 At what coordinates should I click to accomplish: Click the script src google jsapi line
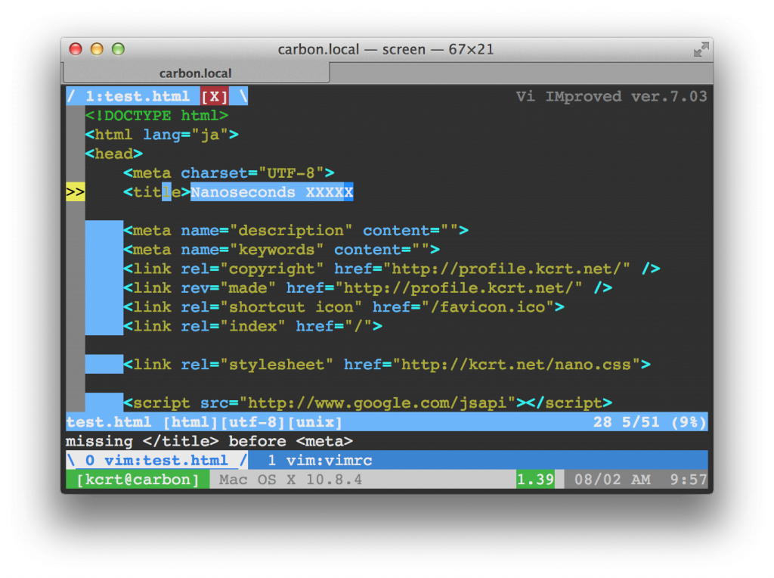point(368,403)
